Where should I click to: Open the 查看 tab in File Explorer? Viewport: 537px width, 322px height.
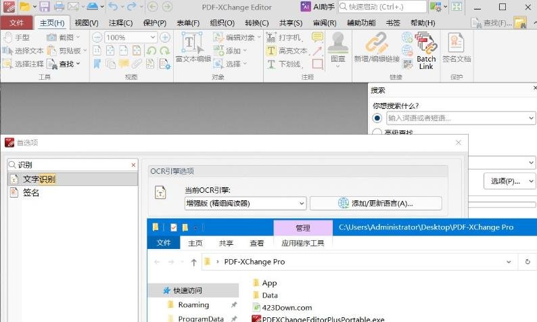click(x=257, y=243)
